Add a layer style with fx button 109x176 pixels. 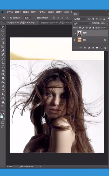pyautogui.click(x=85, y=48)
